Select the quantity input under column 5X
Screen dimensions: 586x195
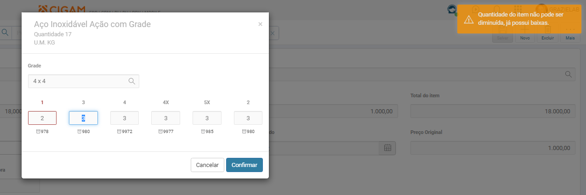(x=207, y=118)
